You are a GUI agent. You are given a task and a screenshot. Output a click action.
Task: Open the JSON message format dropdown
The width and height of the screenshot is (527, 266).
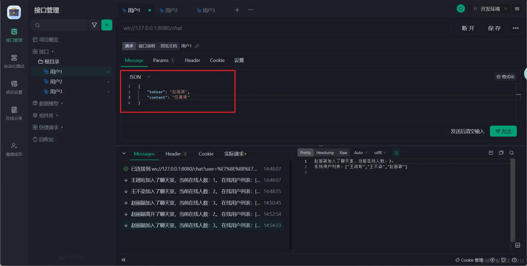coord(140,77)
